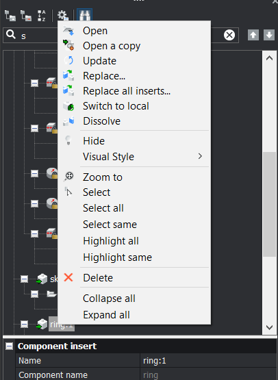Jump to previous search result arrow

[x=253, y=35]
